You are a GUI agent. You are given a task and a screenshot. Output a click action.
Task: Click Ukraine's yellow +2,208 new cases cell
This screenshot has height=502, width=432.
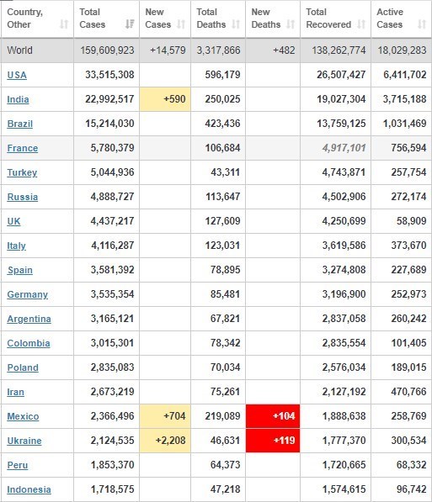point(165,441)
